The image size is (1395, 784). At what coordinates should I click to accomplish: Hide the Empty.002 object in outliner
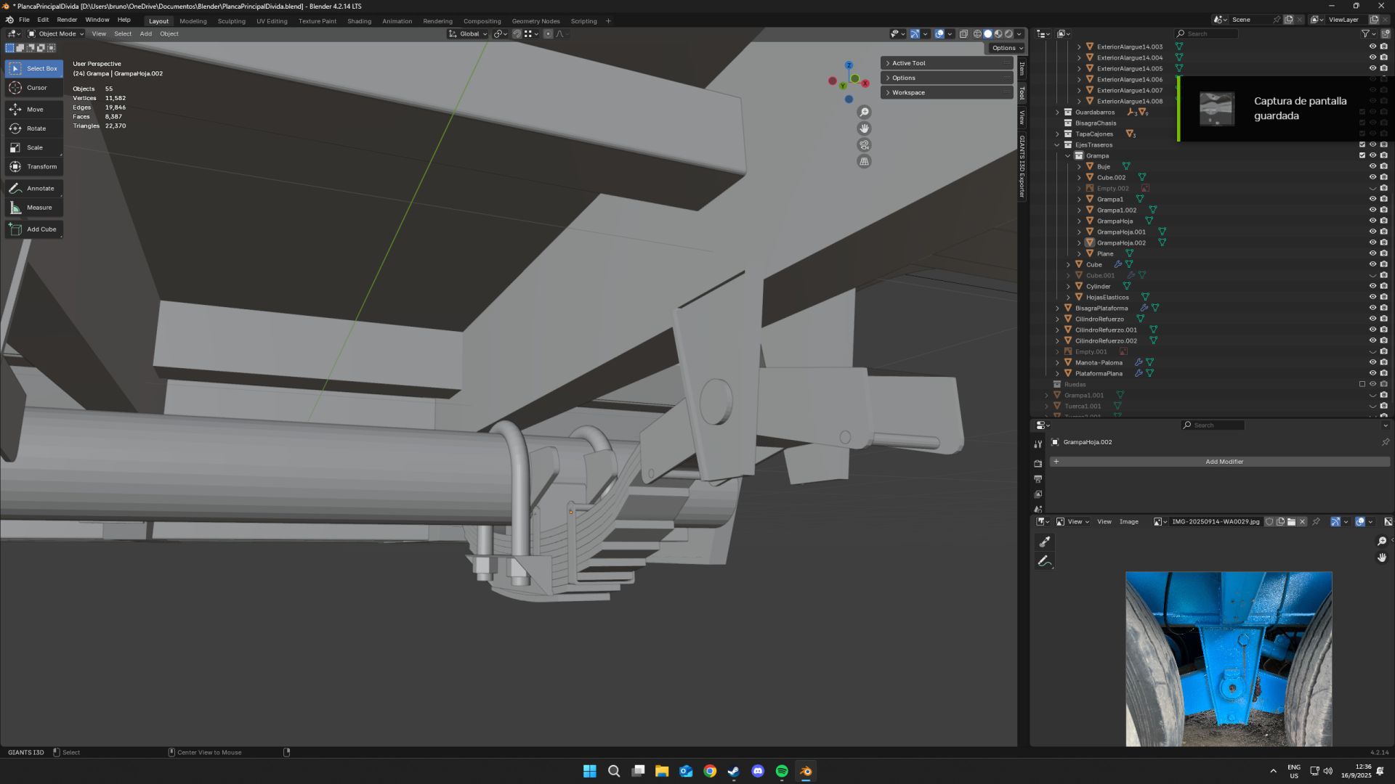tap(1372, 188)
